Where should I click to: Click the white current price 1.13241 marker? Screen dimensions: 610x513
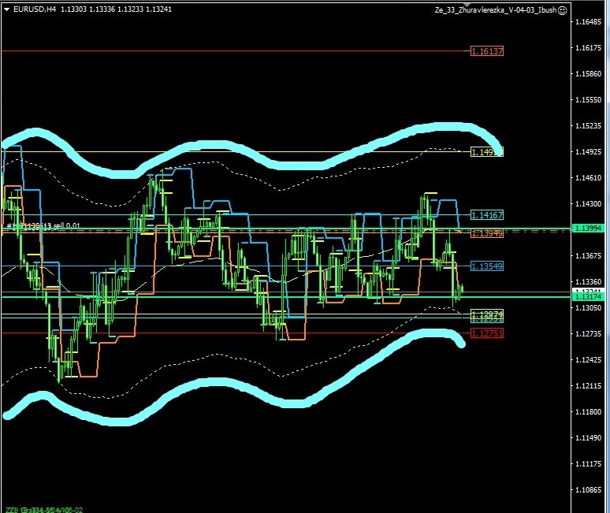tap(590, 291)
